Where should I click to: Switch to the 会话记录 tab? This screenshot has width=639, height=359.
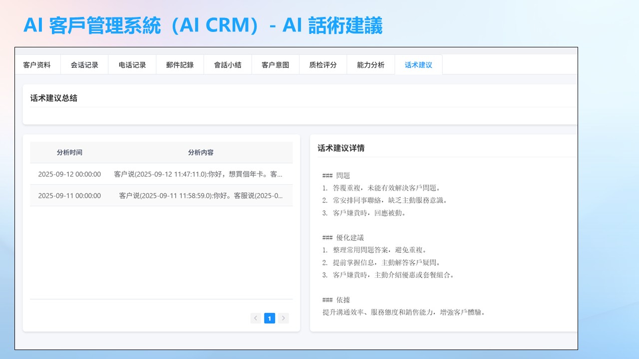point(84,65)
